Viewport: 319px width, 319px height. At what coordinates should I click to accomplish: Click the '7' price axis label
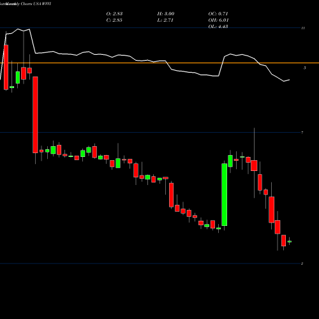click(x=302, y=133)
